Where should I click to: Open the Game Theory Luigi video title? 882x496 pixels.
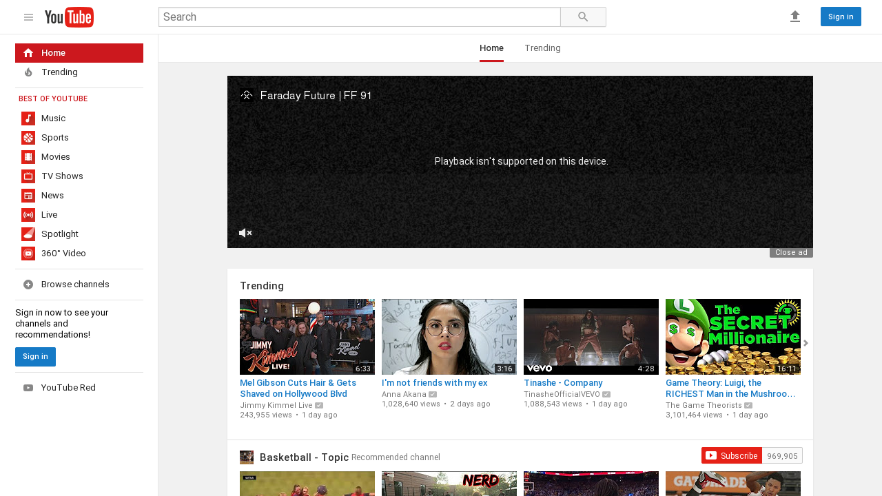tap(730, 389)
